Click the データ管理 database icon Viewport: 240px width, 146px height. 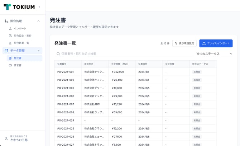click(x=6, y=51)
